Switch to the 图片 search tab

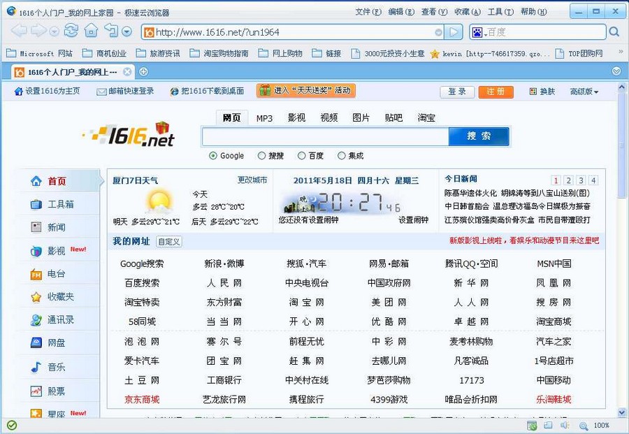pos(361,117)
